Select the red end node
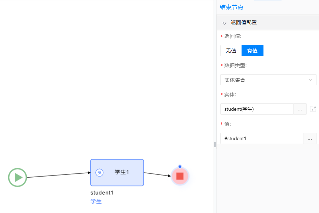 180,176
